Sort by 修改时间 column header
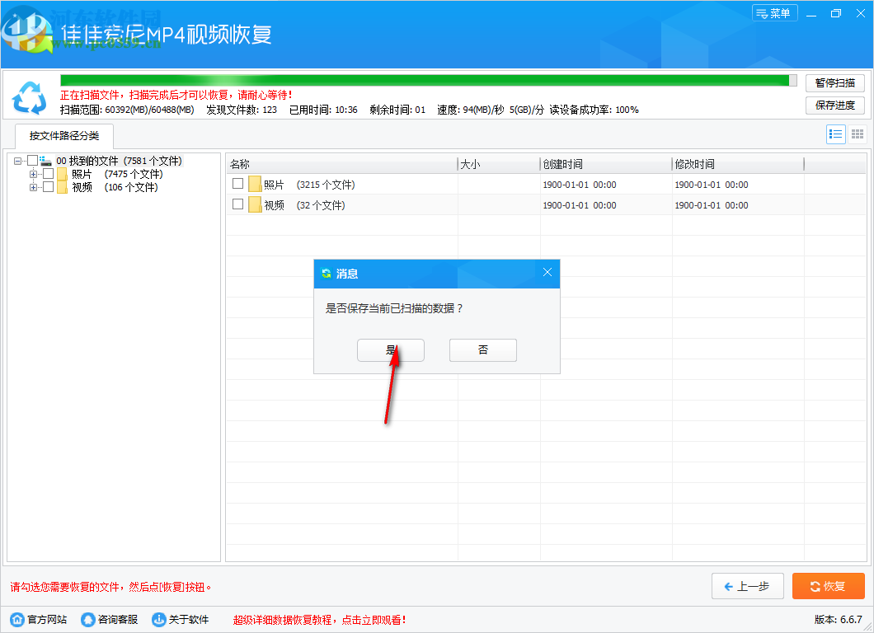 (x=738, y=164)
